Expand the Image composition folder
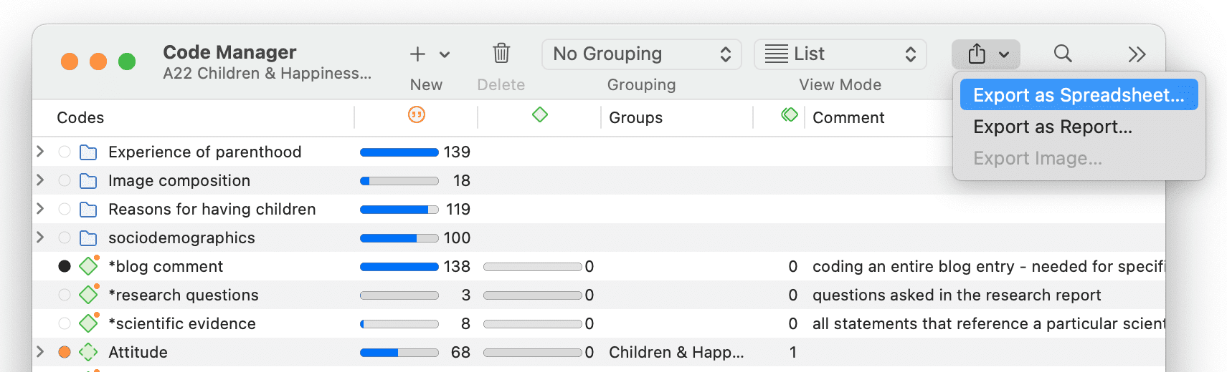The width and height of the screenshot is (1227, 372). click(40, 180)
